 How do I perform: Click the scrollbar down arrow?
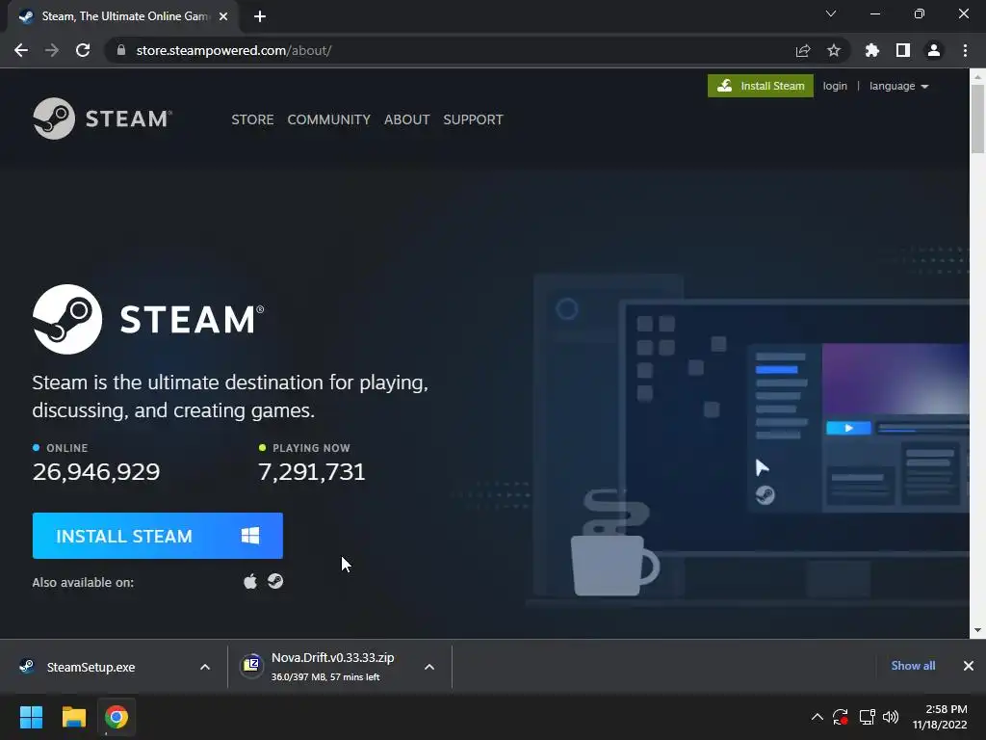coord(977,630)
